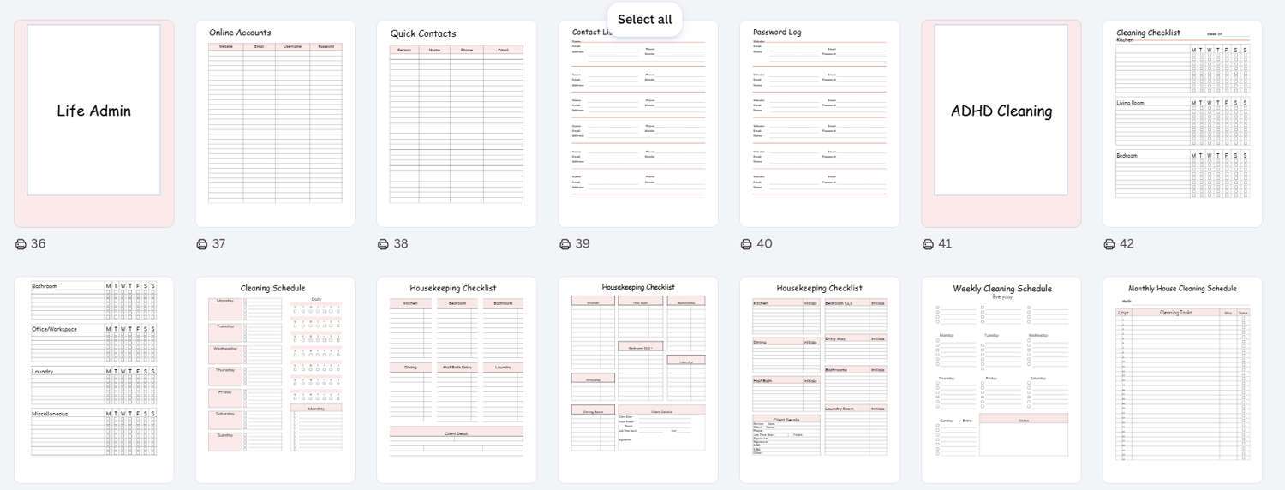1285x490 pixels.
Task: Select the Online Accounts page thumbnail
Action: coord(275,123)
